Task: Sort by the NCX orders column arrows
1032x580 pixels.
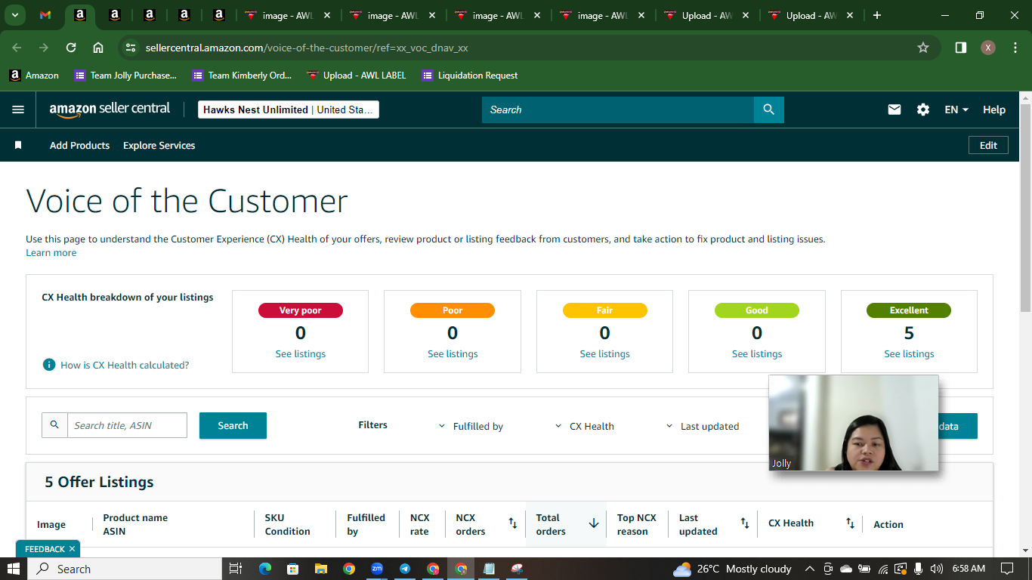Action: (x=512, y=523)
